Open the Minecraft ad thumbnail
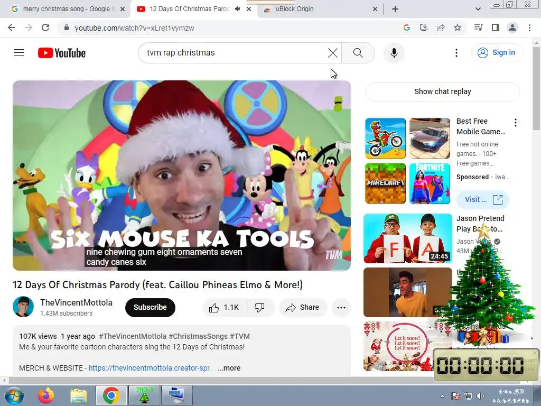The height and width of the screenshot is (406, 541). coord(385,183)
